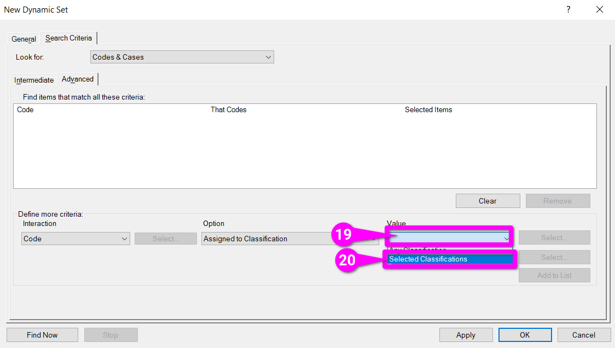615x348 pixels.
Task: Select the Search Criteria tab
Action: pos(68,38)
